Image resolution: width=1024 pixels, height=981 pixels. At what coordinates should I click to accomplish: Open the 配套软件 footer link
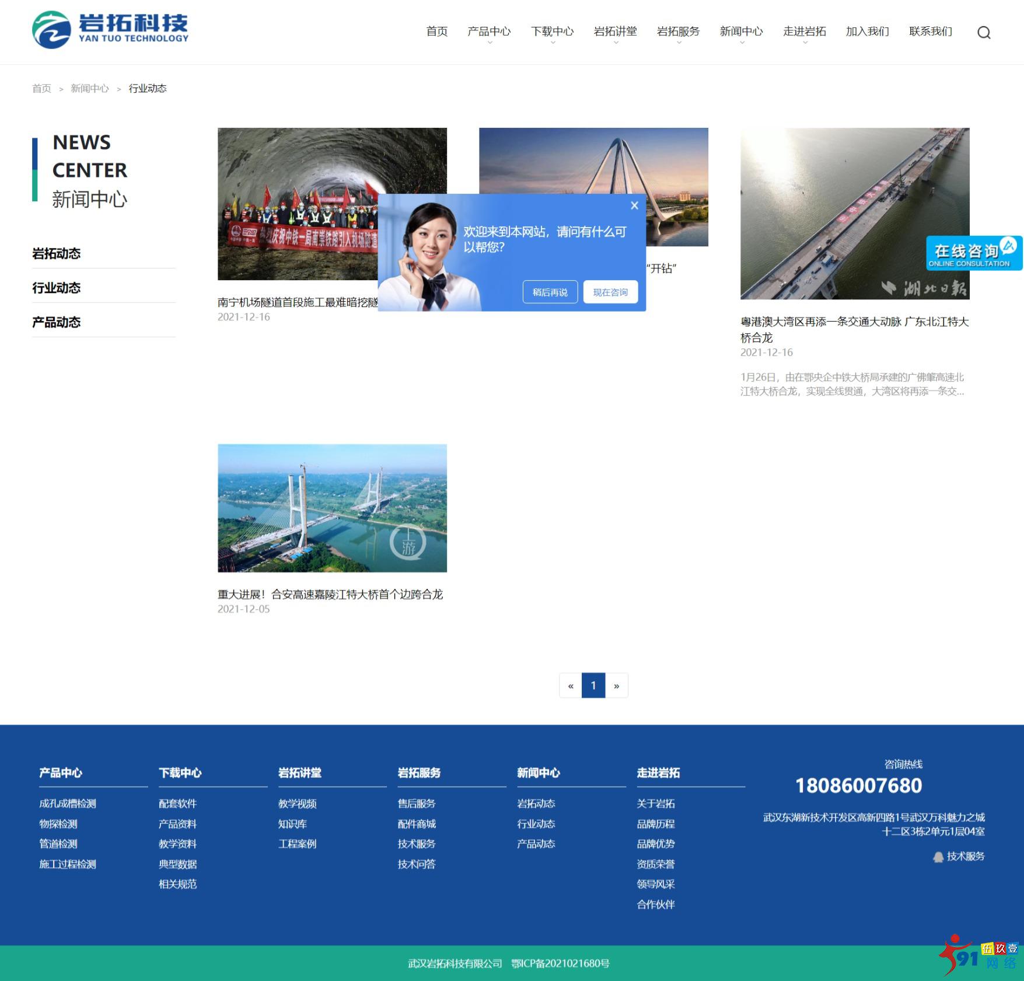177,804
